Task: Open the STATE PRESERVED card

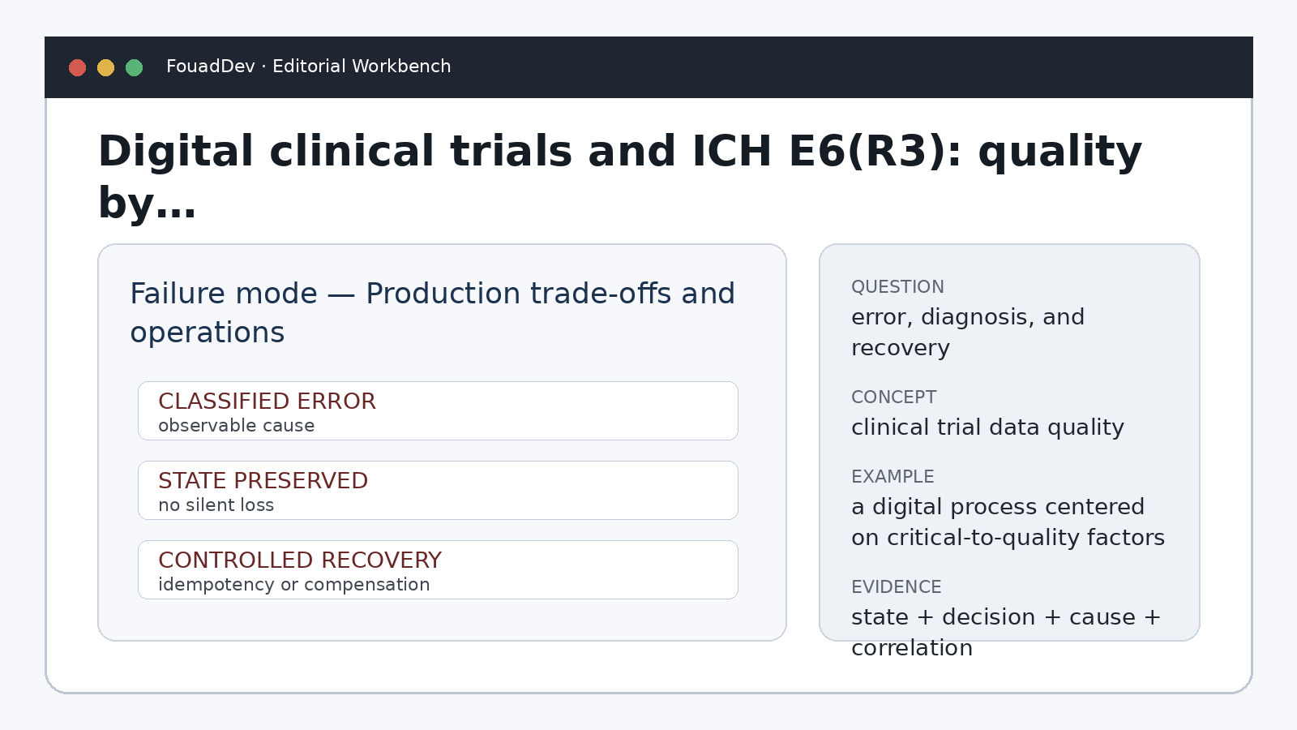Action: pos(438,491)
